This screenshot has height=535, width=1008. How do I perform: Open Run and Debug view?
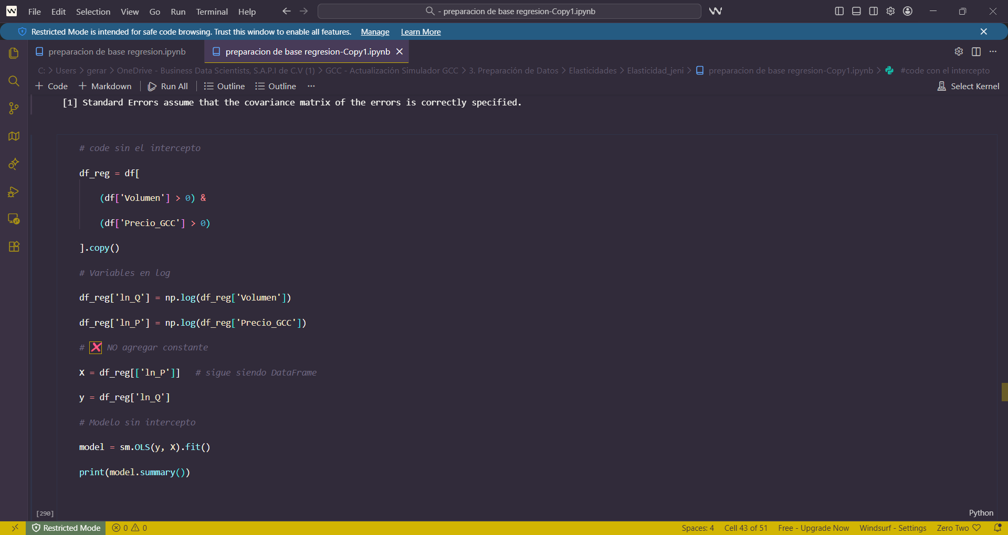coord(14,192)
